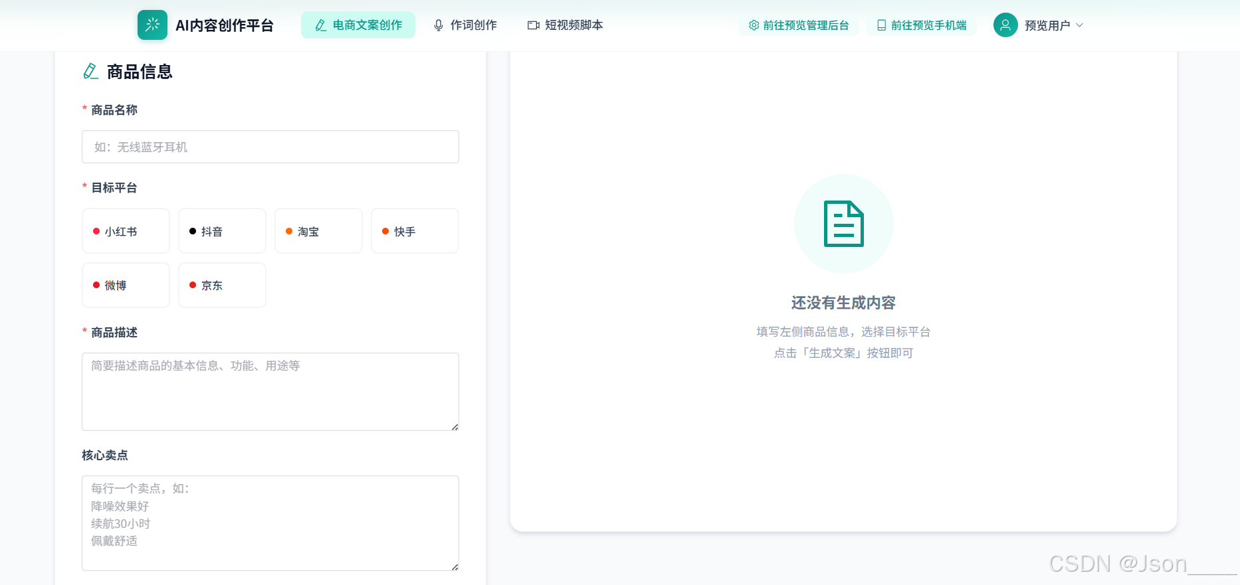Image resolution: width=1240 pixels, height=585 pixels.
Task: Click into the 商品描述 textarea
Action: tap(270, 392)
